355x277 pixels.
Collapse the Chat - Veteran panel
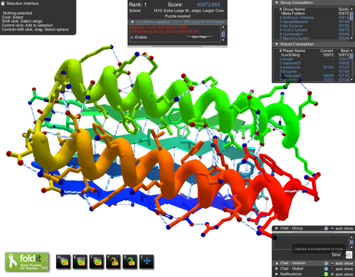coord(276,263)
